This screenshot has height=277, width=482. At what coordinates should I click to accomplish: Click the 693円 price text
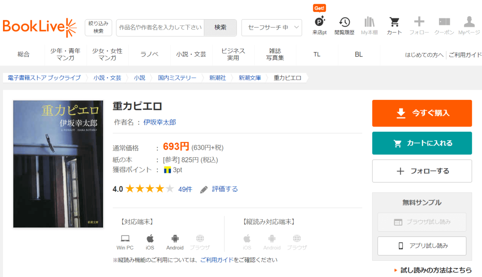pyautogui.click(x=176, y=146)
